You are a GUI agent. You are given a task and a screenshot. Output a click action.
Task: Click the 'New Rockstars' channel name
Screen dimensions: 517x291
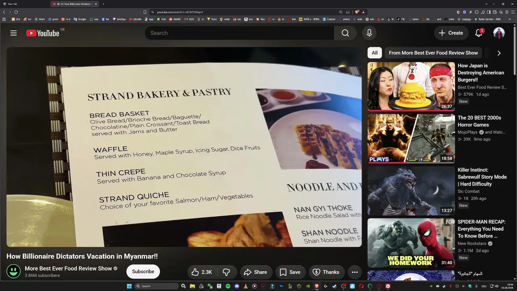(472, 244)
